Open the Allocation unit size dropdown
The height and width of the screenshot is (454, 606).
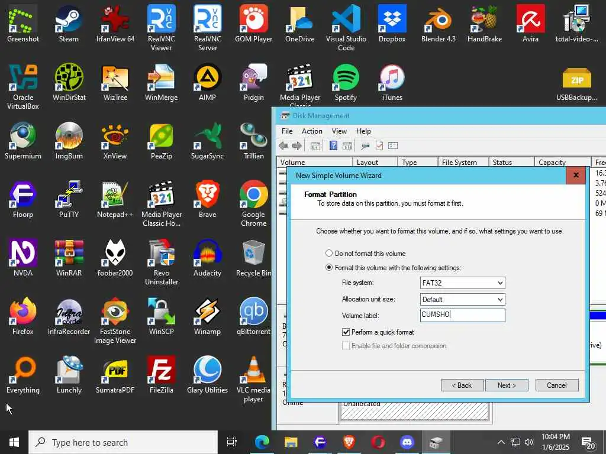tap(462, 300)
